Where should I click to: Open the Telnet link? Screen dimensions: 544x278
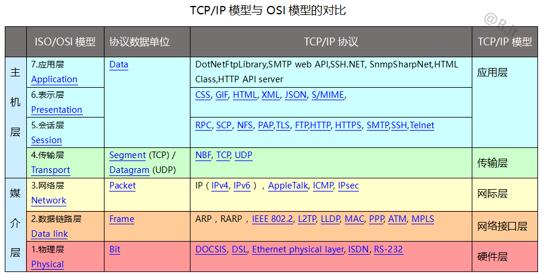pyautogui.click(x=422, y=125)
